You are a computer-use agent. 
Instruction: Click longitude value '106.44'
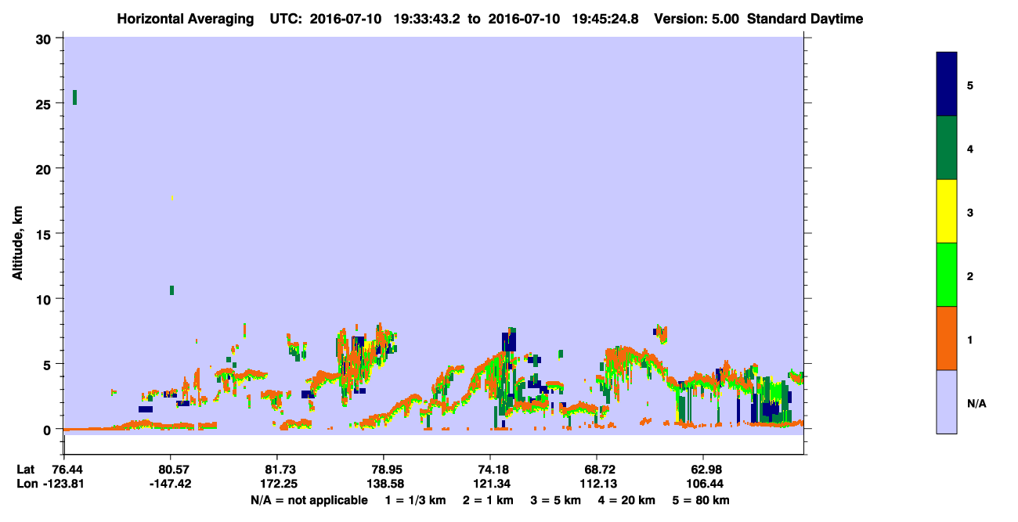(x=704, y=484)
